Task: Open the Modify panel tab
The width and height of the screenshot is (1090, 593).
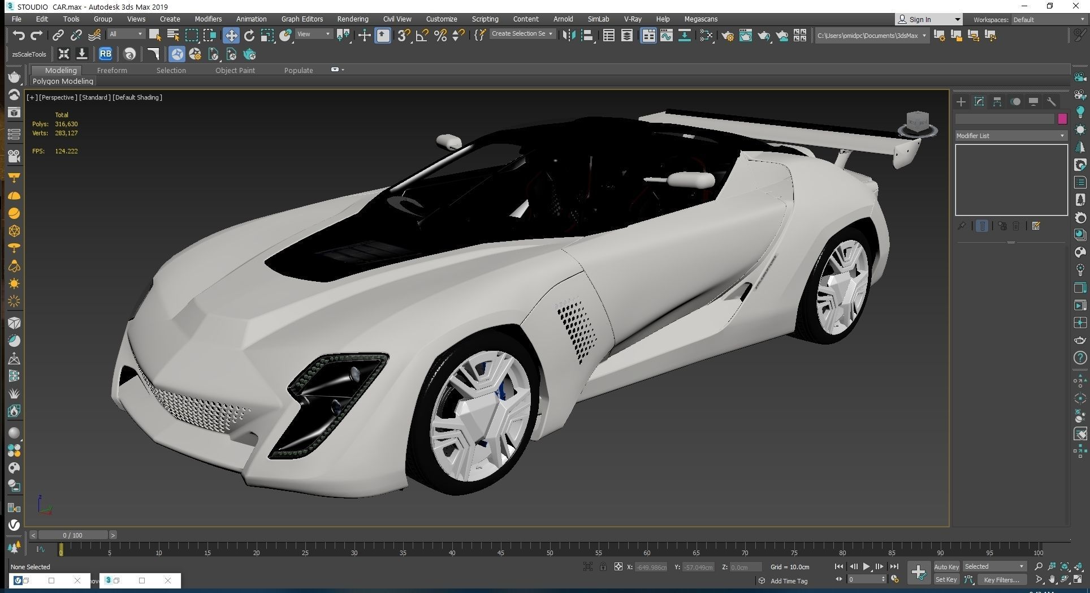Action: pyautogui.click(x=979, y=102)
